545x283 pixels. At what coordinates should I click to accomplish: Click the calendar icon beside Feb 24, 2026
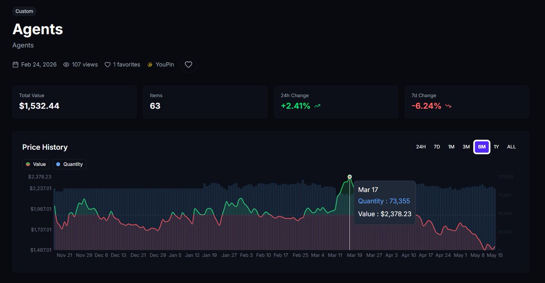click(x=15, y=64)
